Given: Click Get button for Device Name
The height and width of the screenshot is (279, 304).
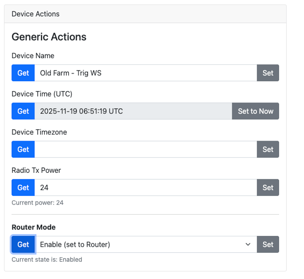Looking at the screenshot, I should coord(23,73).
